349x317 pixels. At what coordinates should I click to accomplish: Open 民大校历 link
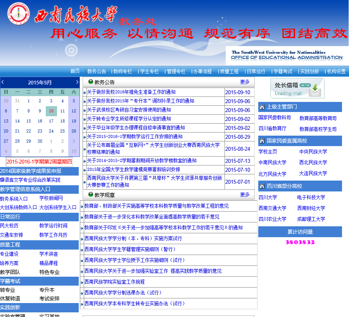point(9,226)
